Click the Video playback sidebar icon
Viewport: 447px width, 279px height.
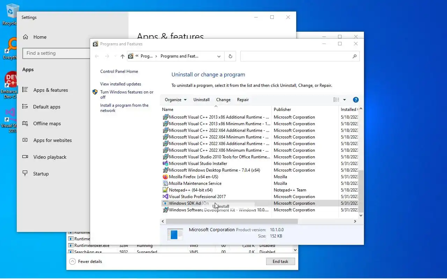click(25, 157)
